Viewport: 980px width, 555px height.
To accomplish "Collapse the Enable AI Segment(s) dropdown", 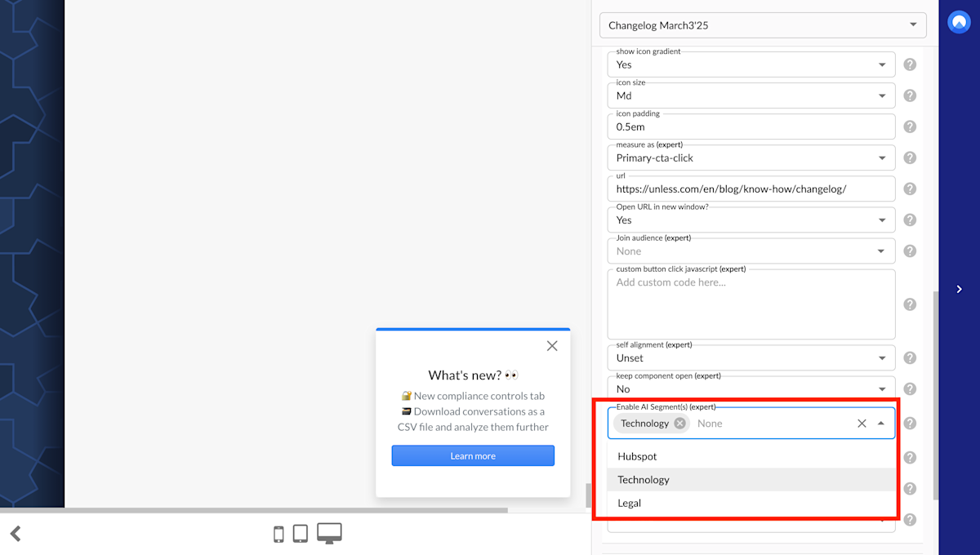I will coord(881,423).
